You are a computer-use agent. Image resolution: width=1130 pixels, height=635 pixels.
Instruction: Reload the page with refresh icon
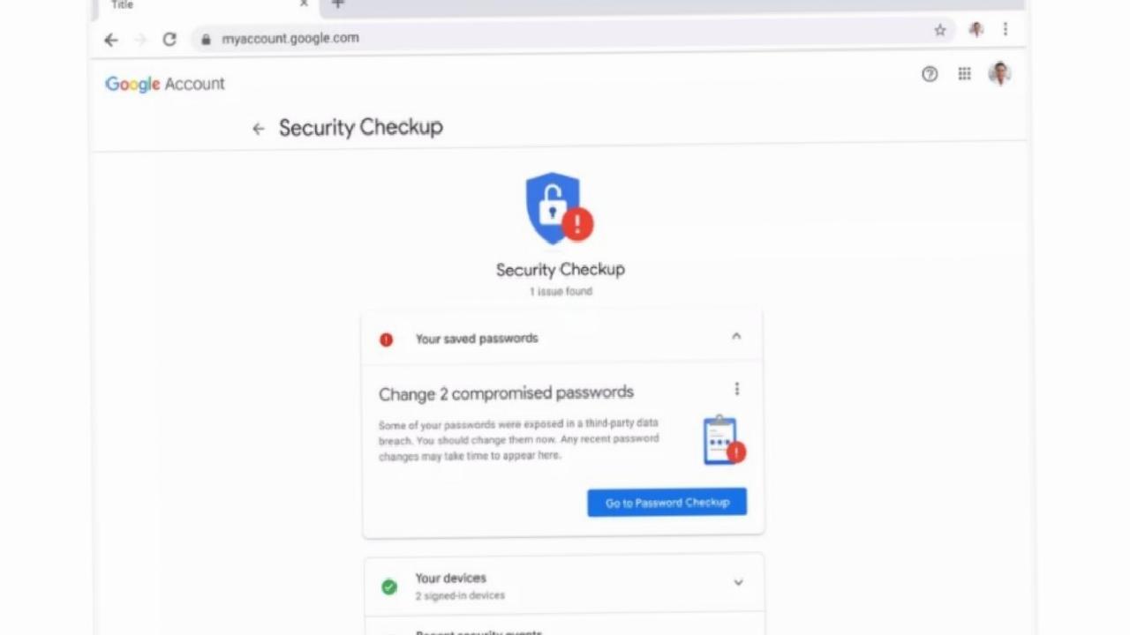tap(169, 39)
